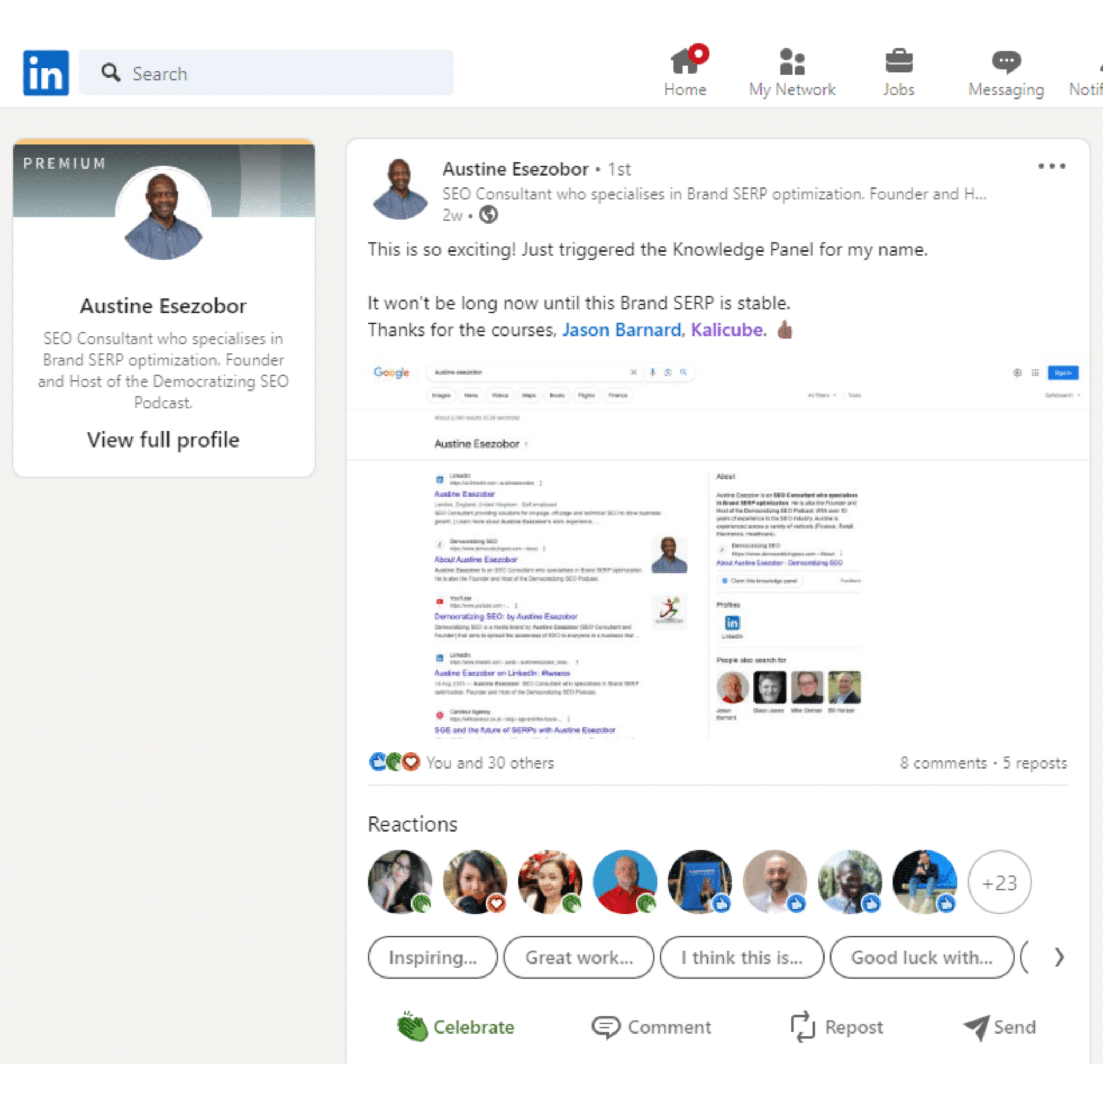The width and height of the screenshot is (1103, 1103).
Task: Click the search magnifier icon
Action: point(111,73)
